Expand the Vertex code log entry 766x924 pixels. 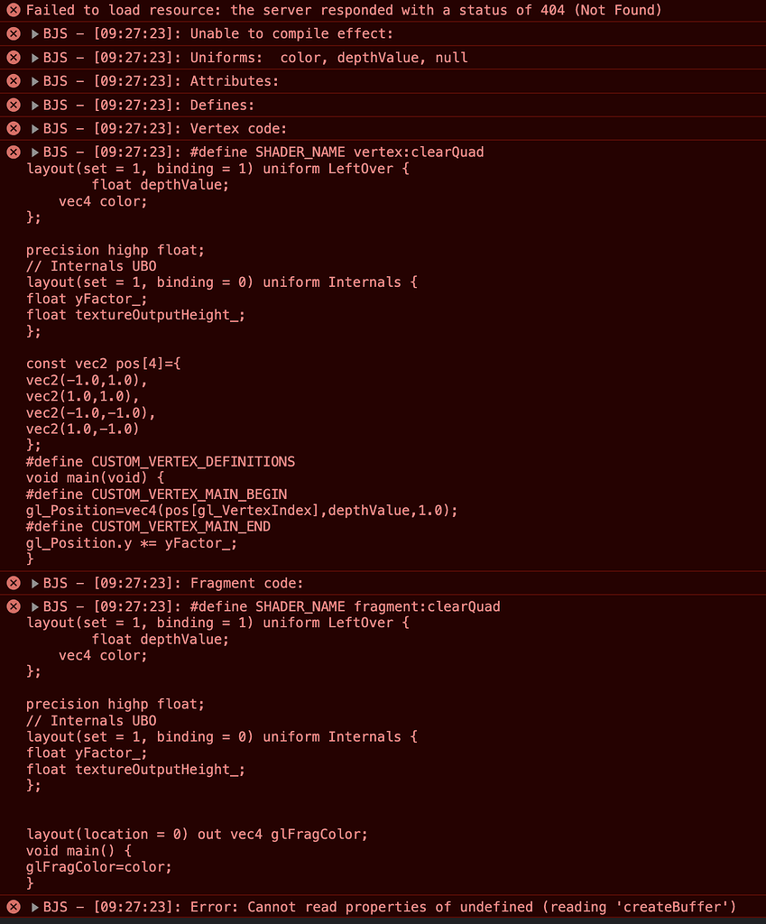point(35,128)
